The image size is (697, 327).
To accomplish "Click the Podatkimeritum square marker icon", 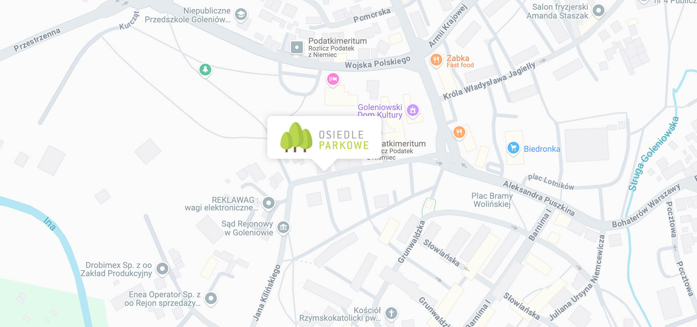I will coord(297,47).
